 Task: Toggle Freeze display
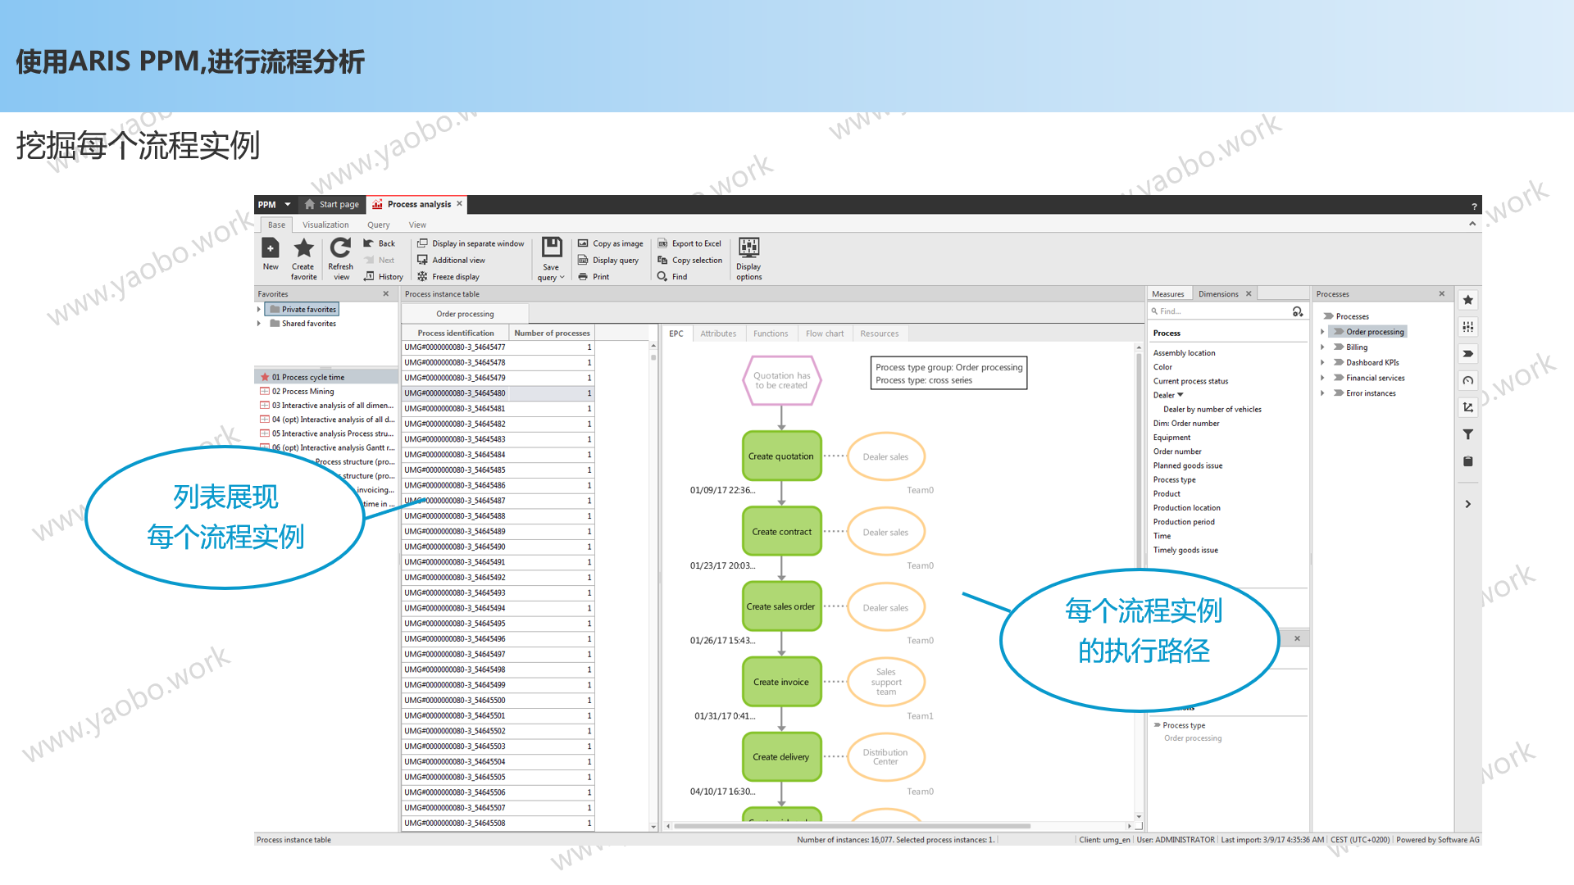(x=448, y=277)
